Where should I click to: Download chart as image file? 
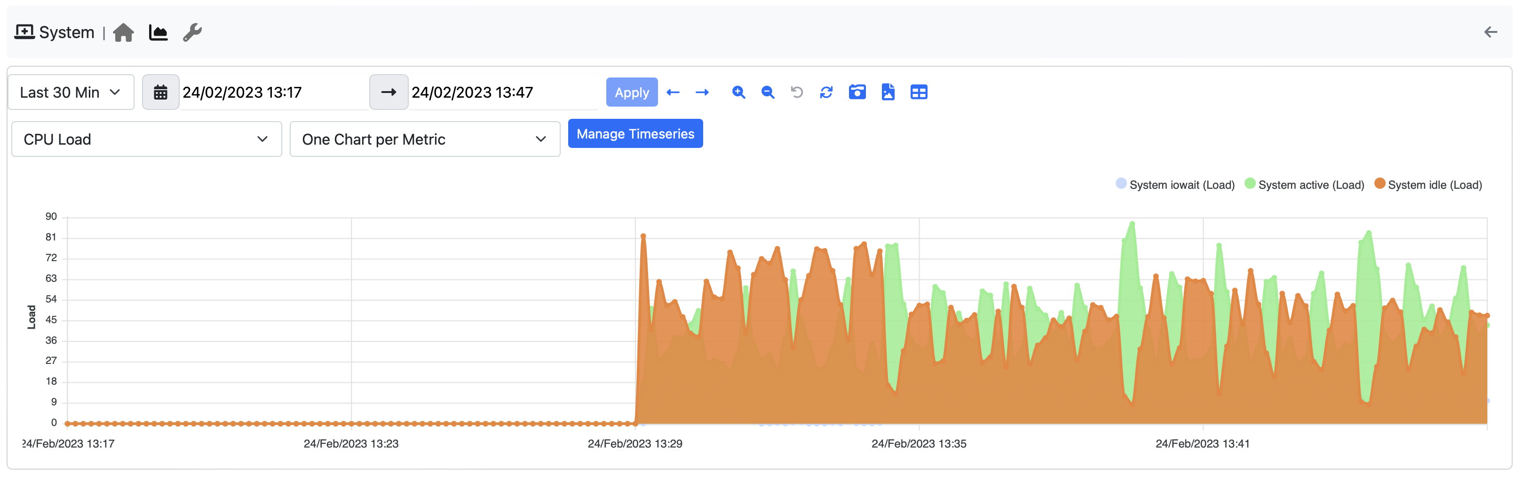[888, 92]
